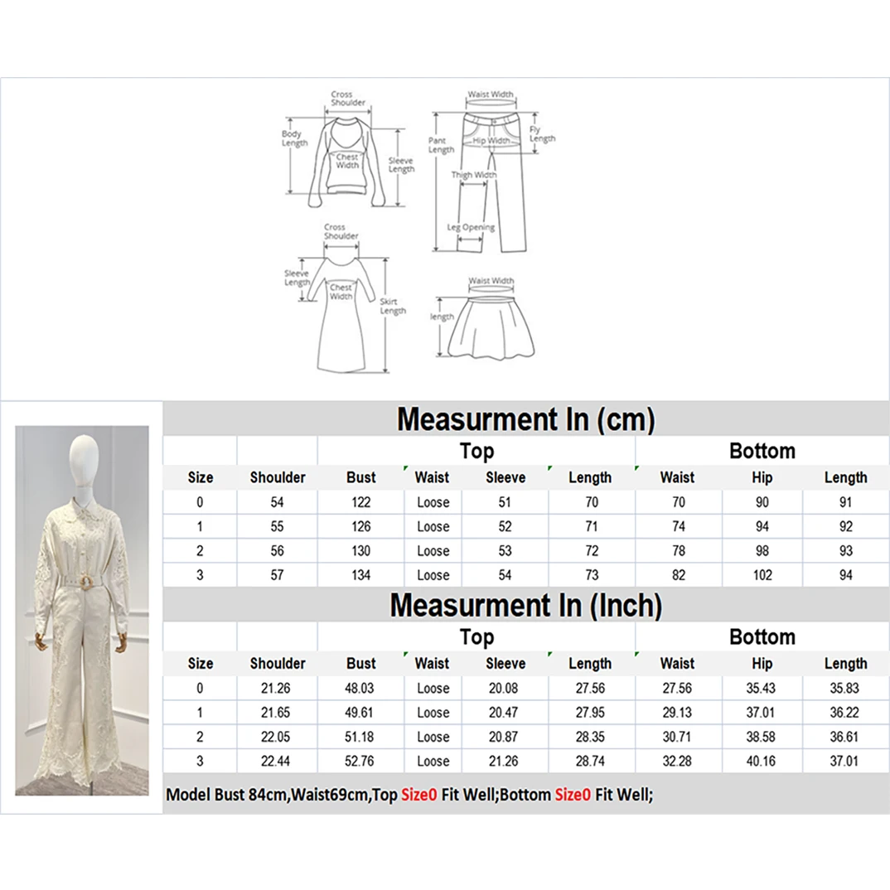
Task: Select inch bottom length value 36.22
Action: [x=844, y=713]
